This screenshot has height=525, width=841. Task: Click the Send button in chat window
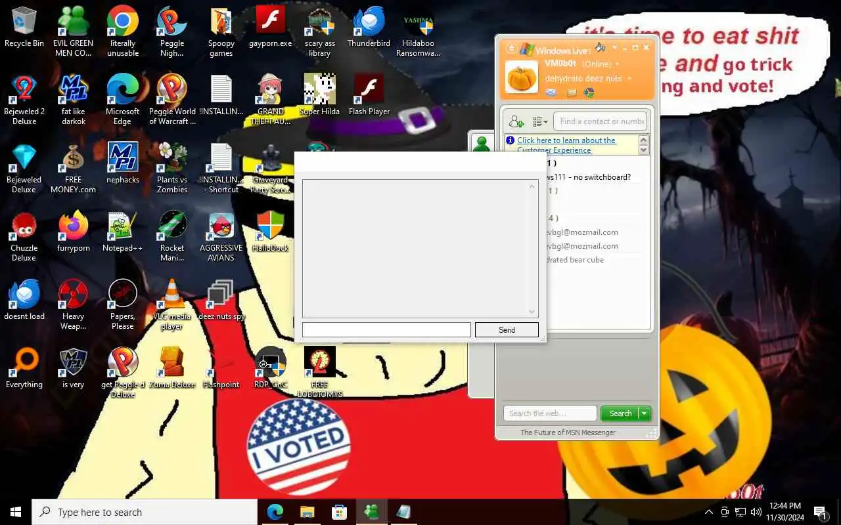(x=507, y=329)
